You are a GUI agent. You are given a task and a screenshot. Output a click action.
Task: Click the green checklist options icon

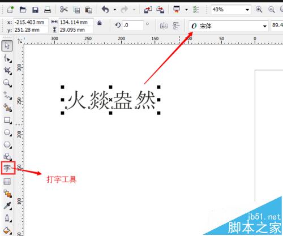[x=196, y=10]
